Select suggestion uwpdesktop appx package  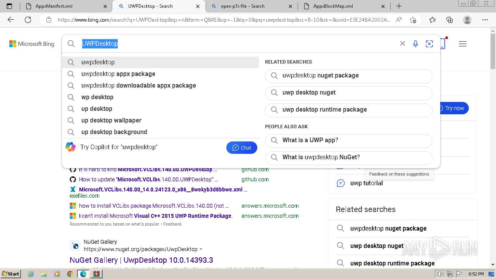click(x=160, y=74)
